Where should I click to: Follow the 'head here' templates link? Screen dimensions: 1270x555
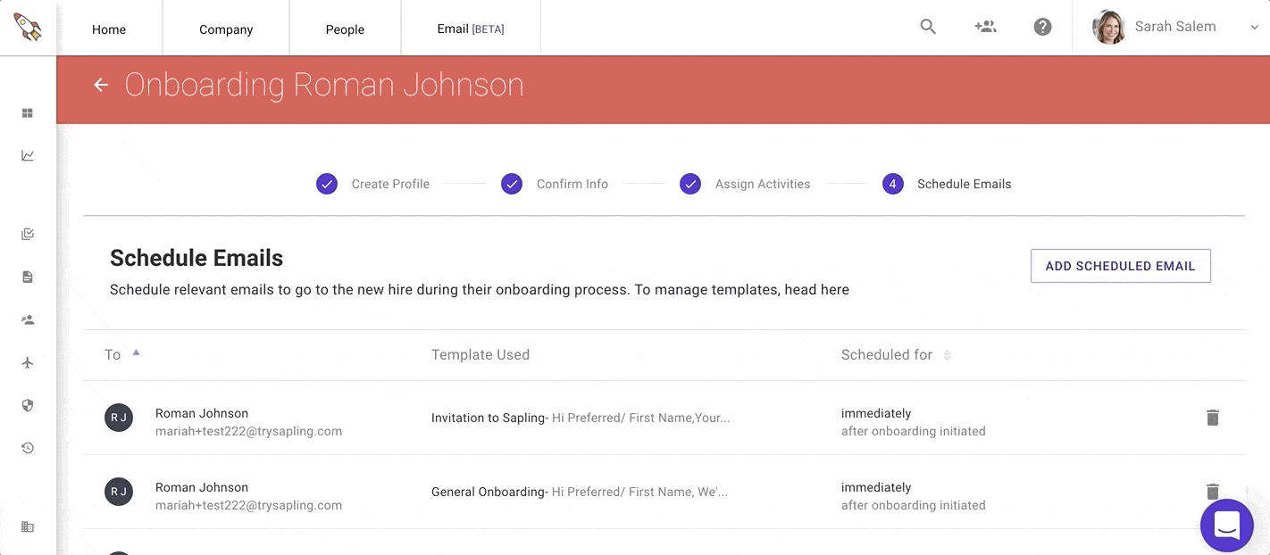817,289
